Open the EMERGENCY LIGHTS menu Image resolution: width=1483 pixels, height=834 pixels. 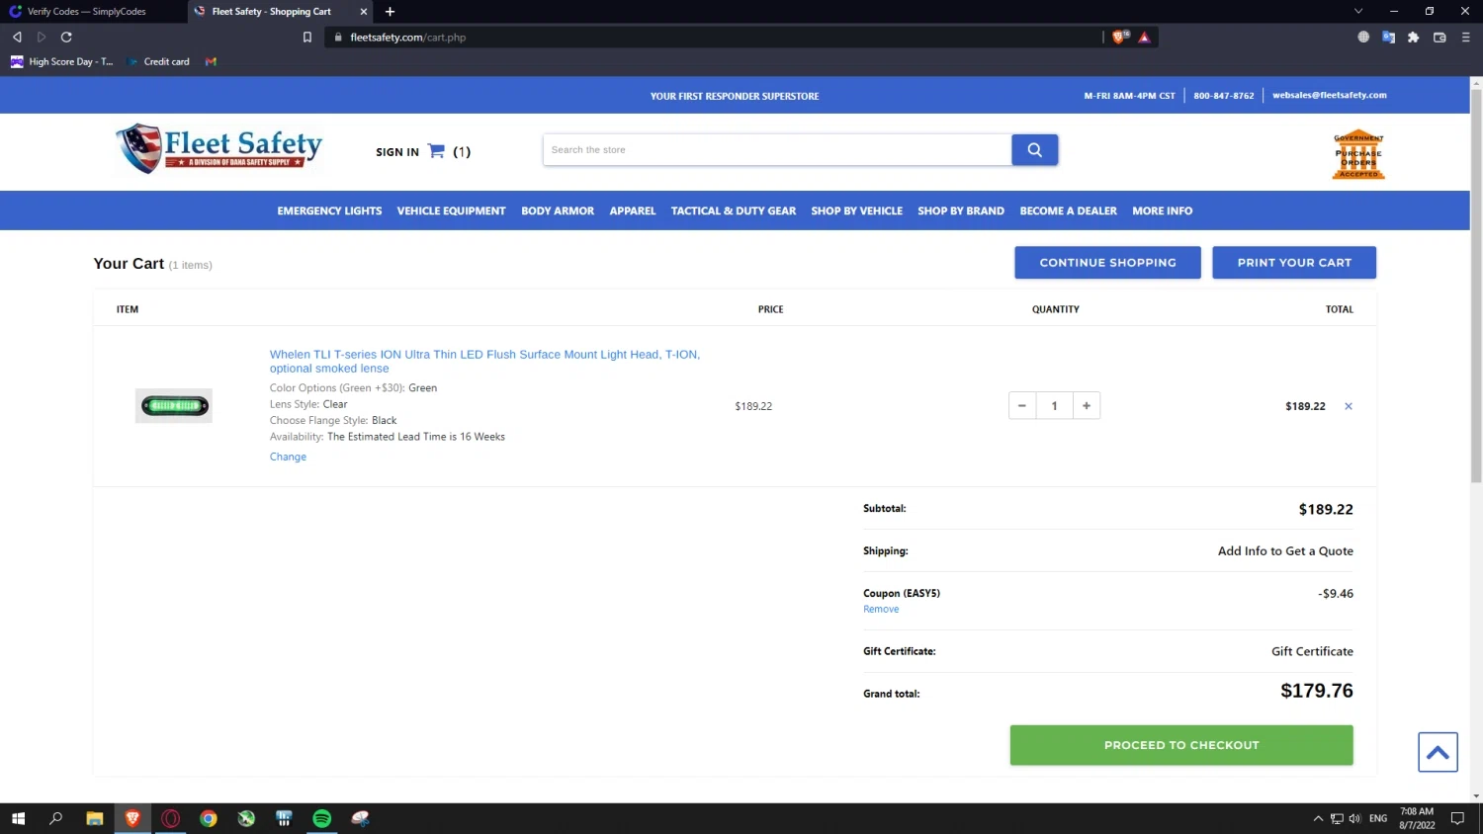click(x=329, y=210)
